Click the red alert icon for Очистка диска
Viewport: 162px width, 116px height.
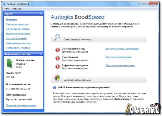point(58,58)
